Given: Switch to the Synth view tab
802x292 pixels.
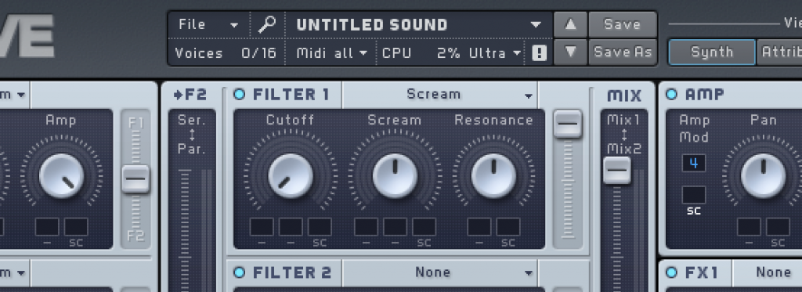Looking at the screenshot, I should tap(712, 52).
